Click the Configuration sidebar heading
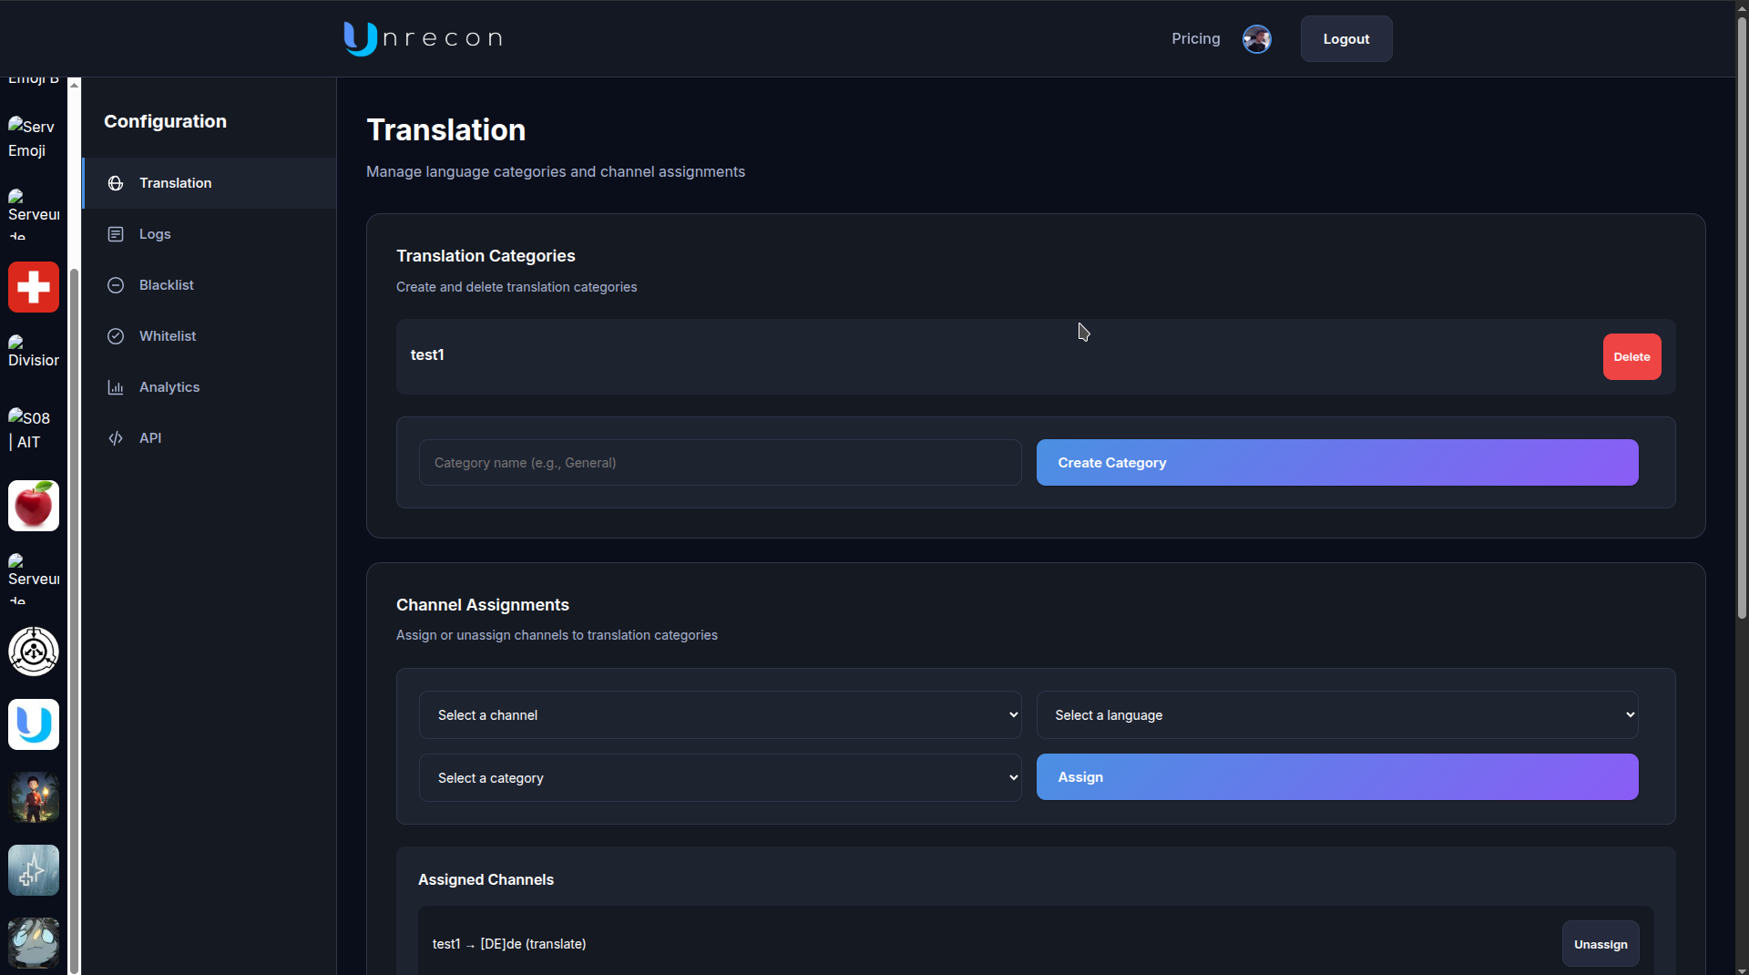Screen dimensions: 1749x975 pos(165,121)
